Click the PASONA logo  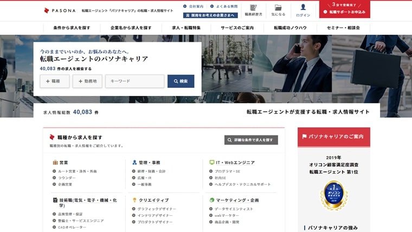(x=60, y=10)
